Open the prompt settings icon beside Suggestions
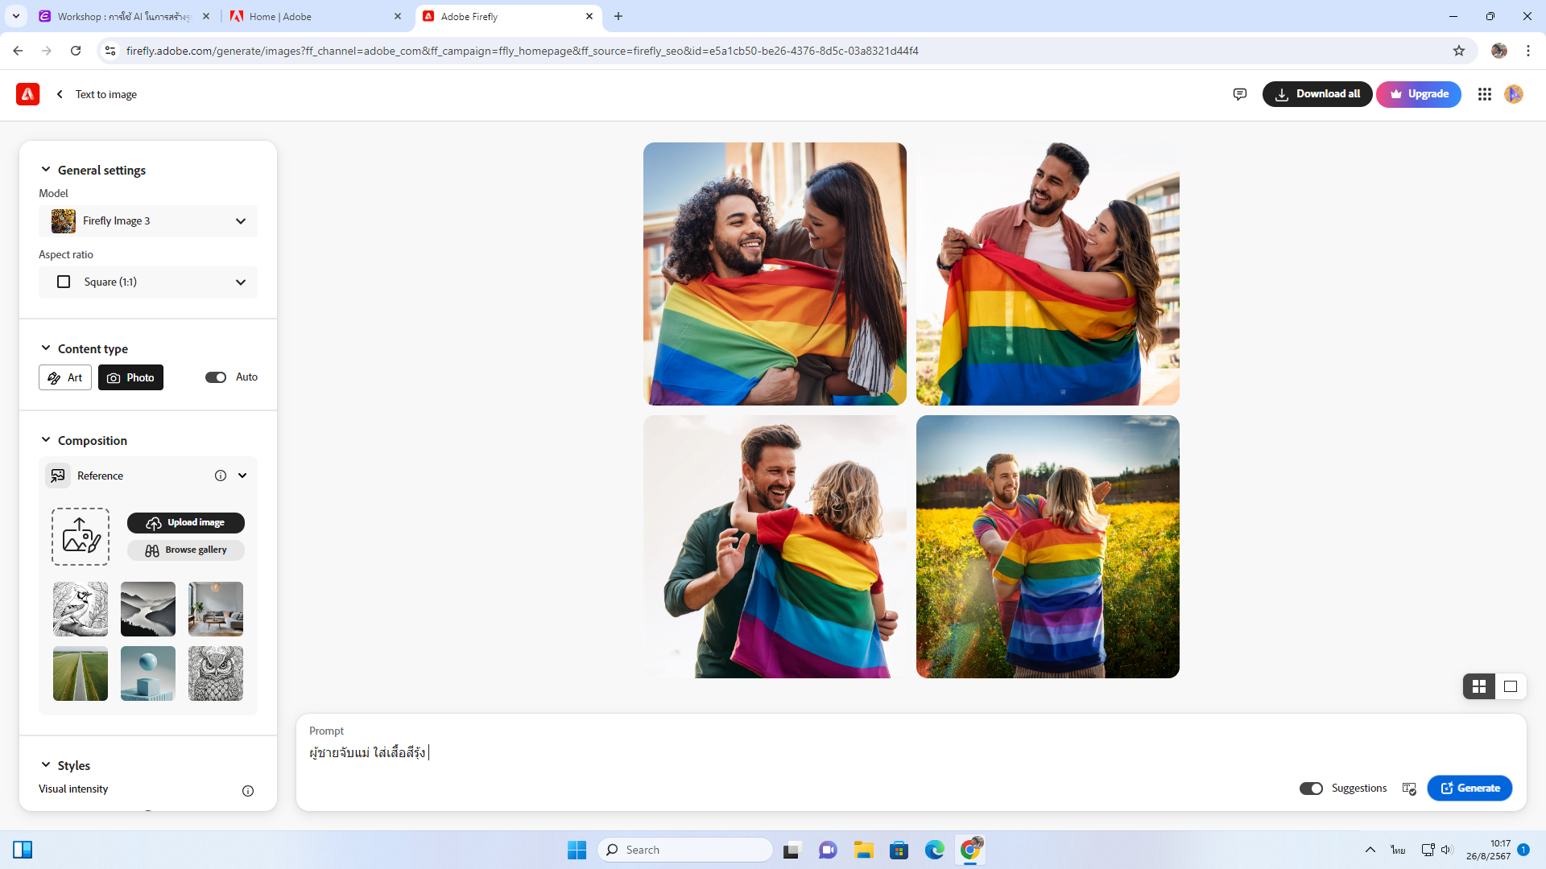 tap(1408, 789)
